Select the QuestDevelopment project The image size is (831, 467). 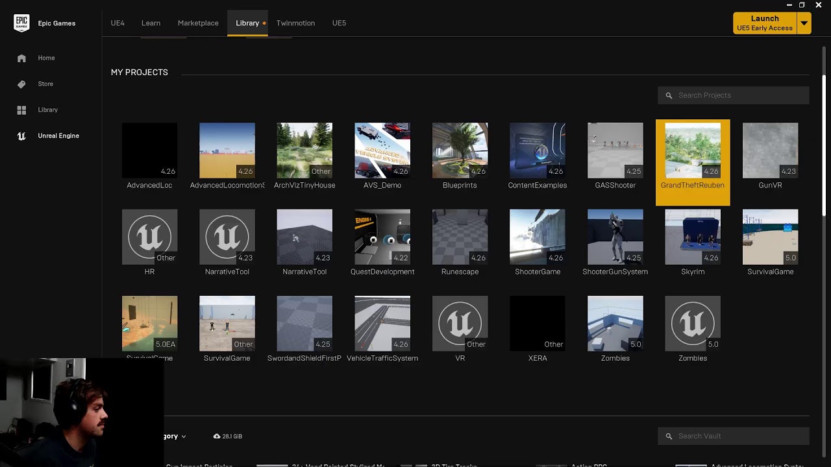coord(382,237)
